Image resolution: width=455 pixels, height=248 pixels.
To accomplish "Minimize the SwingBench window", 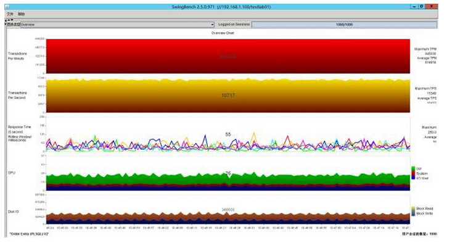I will (414, 6).
